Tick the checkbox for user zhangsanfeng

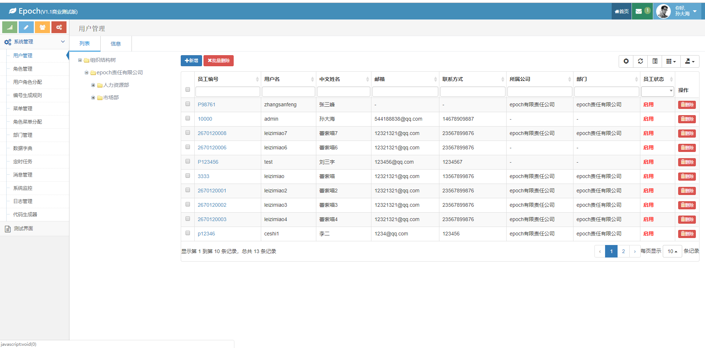tap(188, 104)
